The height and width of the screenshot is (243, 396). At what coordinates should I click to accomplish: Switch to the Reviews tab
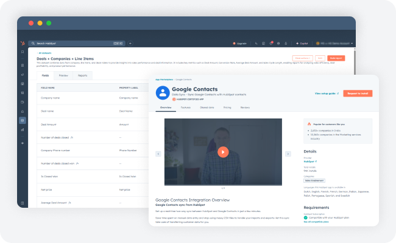coord(245,108)
